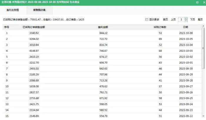This screenshot has height=120, width=206.
Task: Select date cell 2023-09-24
Action: 186,104
